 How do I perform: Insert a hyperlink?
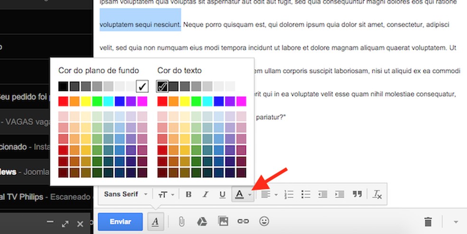[x=243, y=221]
